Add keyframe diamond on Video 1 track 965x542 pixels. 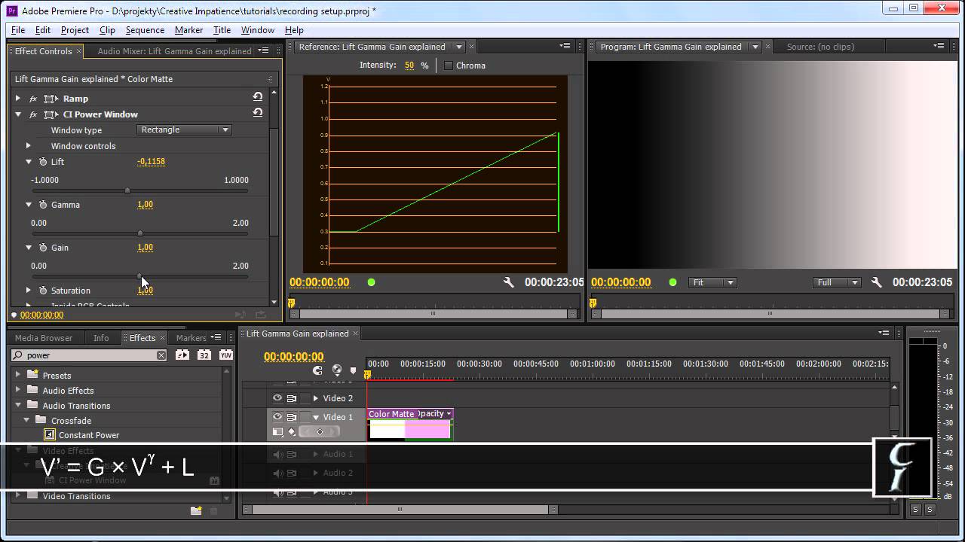tap(320, 432)
